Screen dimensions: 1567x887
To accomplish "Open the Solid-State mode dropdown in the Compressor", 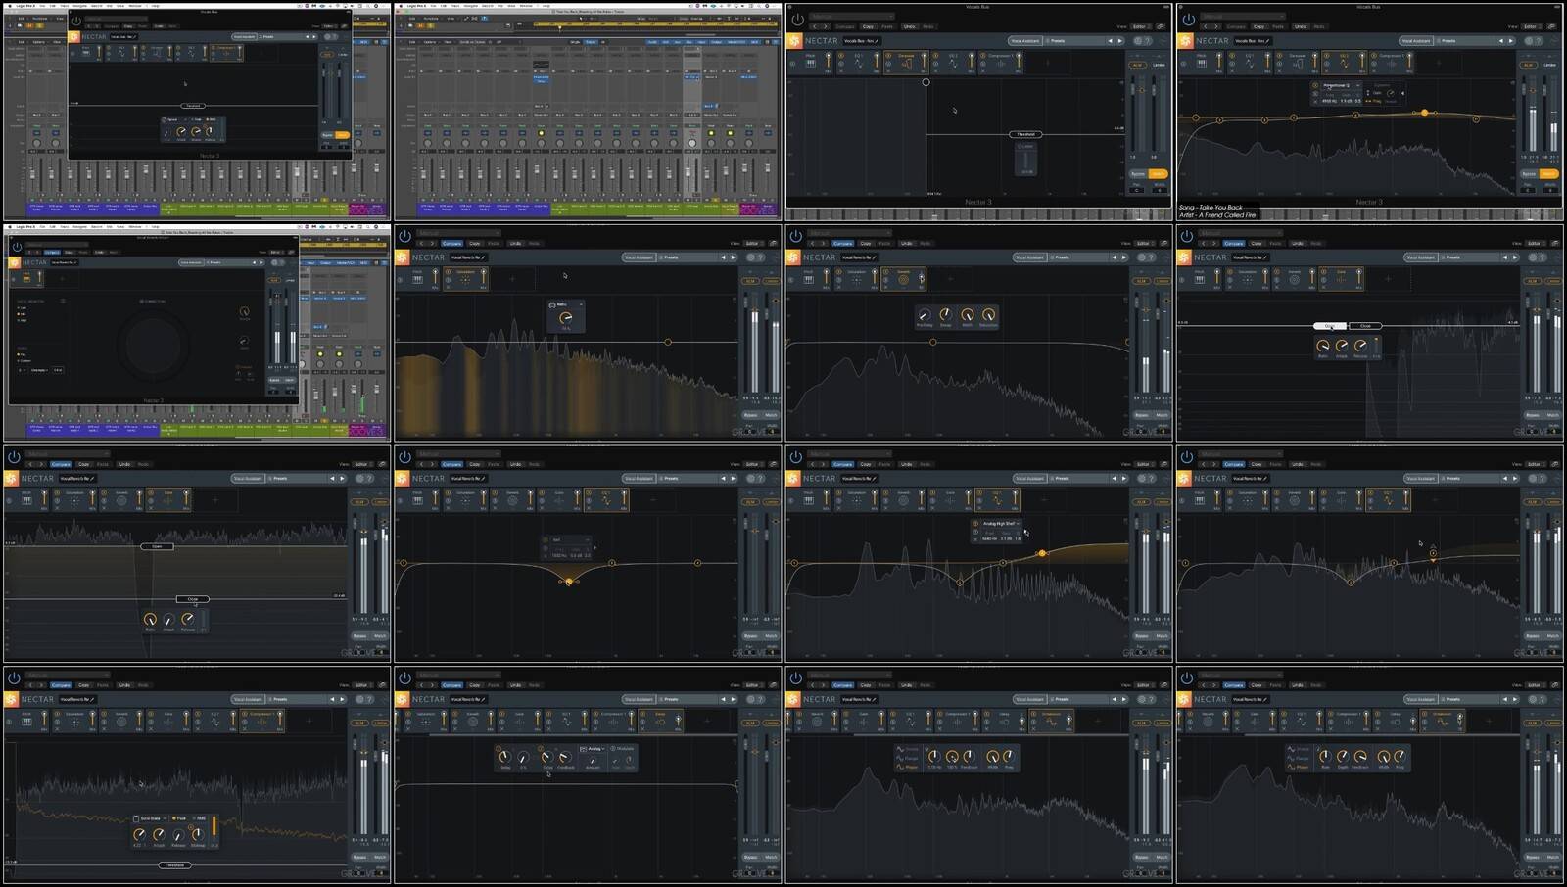I will (x=150, y=818).
